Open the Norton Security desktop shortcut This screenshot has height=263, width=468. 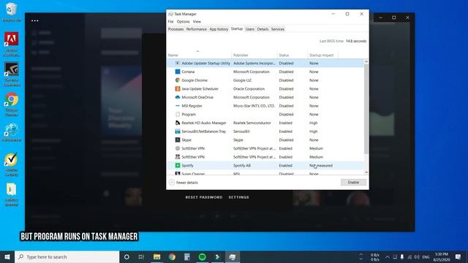point(12,164)
